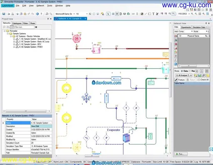Click the Share tab

(x=32, y=23)
